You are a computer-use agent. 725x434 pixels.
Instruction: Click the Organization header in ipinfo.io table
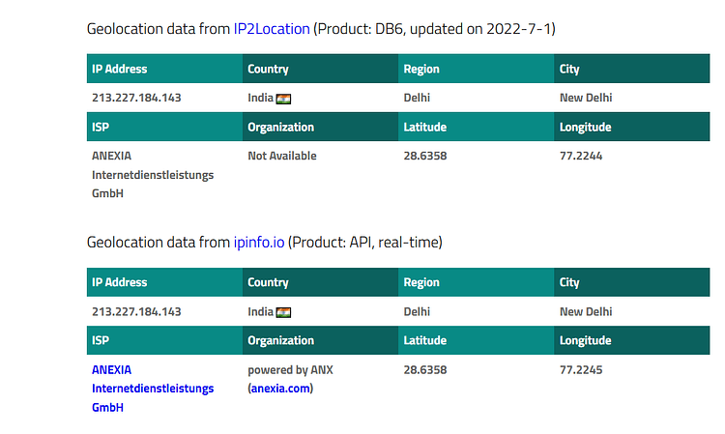pos(320,340)
